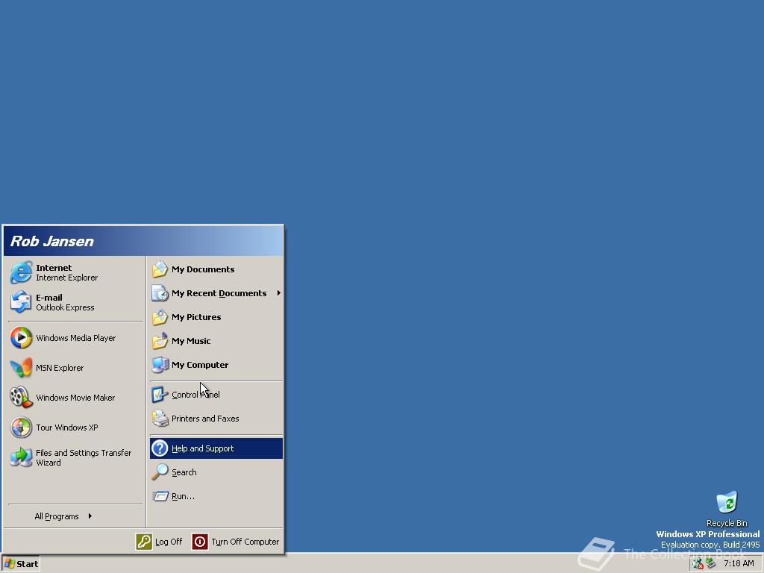This screenshot has width=764, height=573.
Task: Open the My Pictures menu entry text
Action: point(196,317)
